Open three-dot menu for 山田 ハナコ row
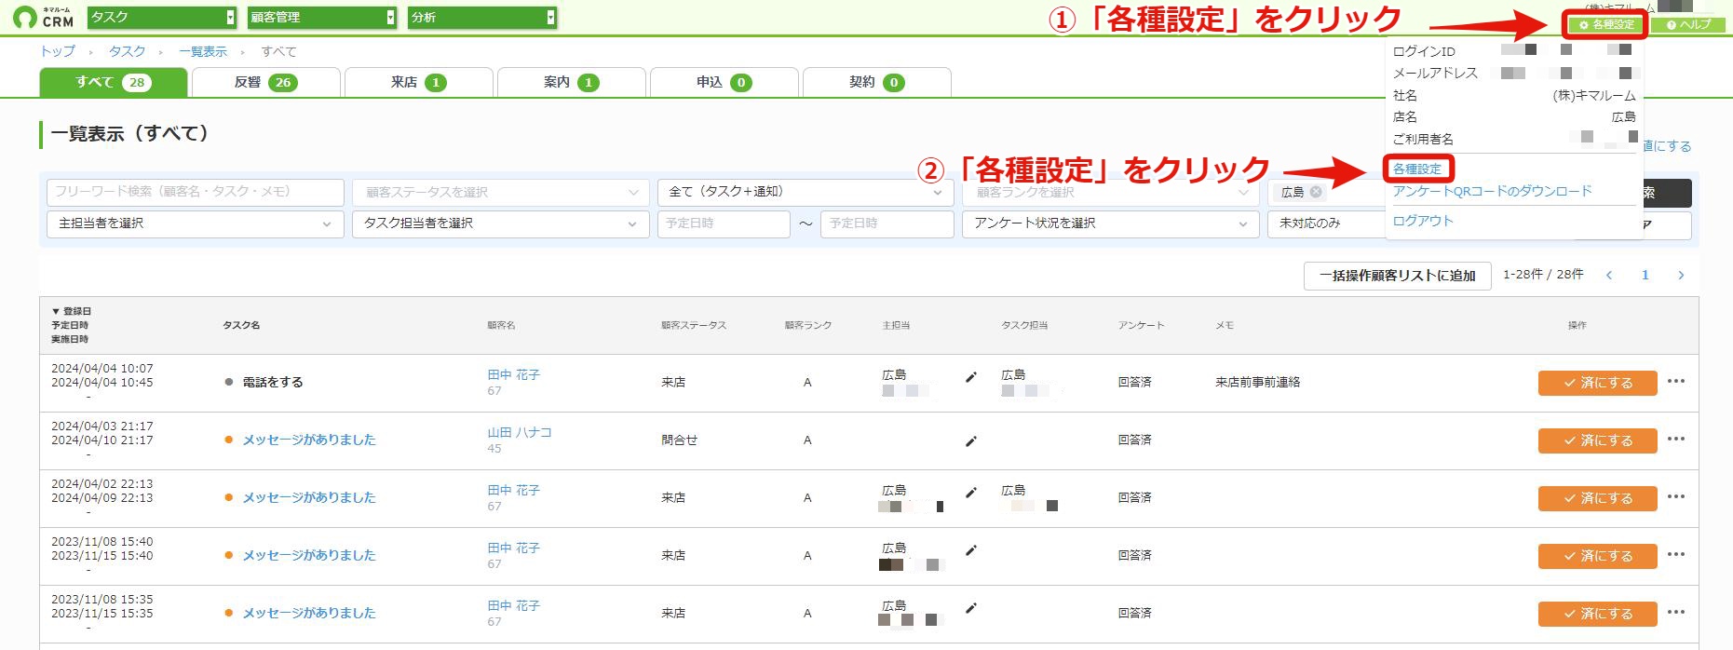1733x650 pixels. 1676,440
